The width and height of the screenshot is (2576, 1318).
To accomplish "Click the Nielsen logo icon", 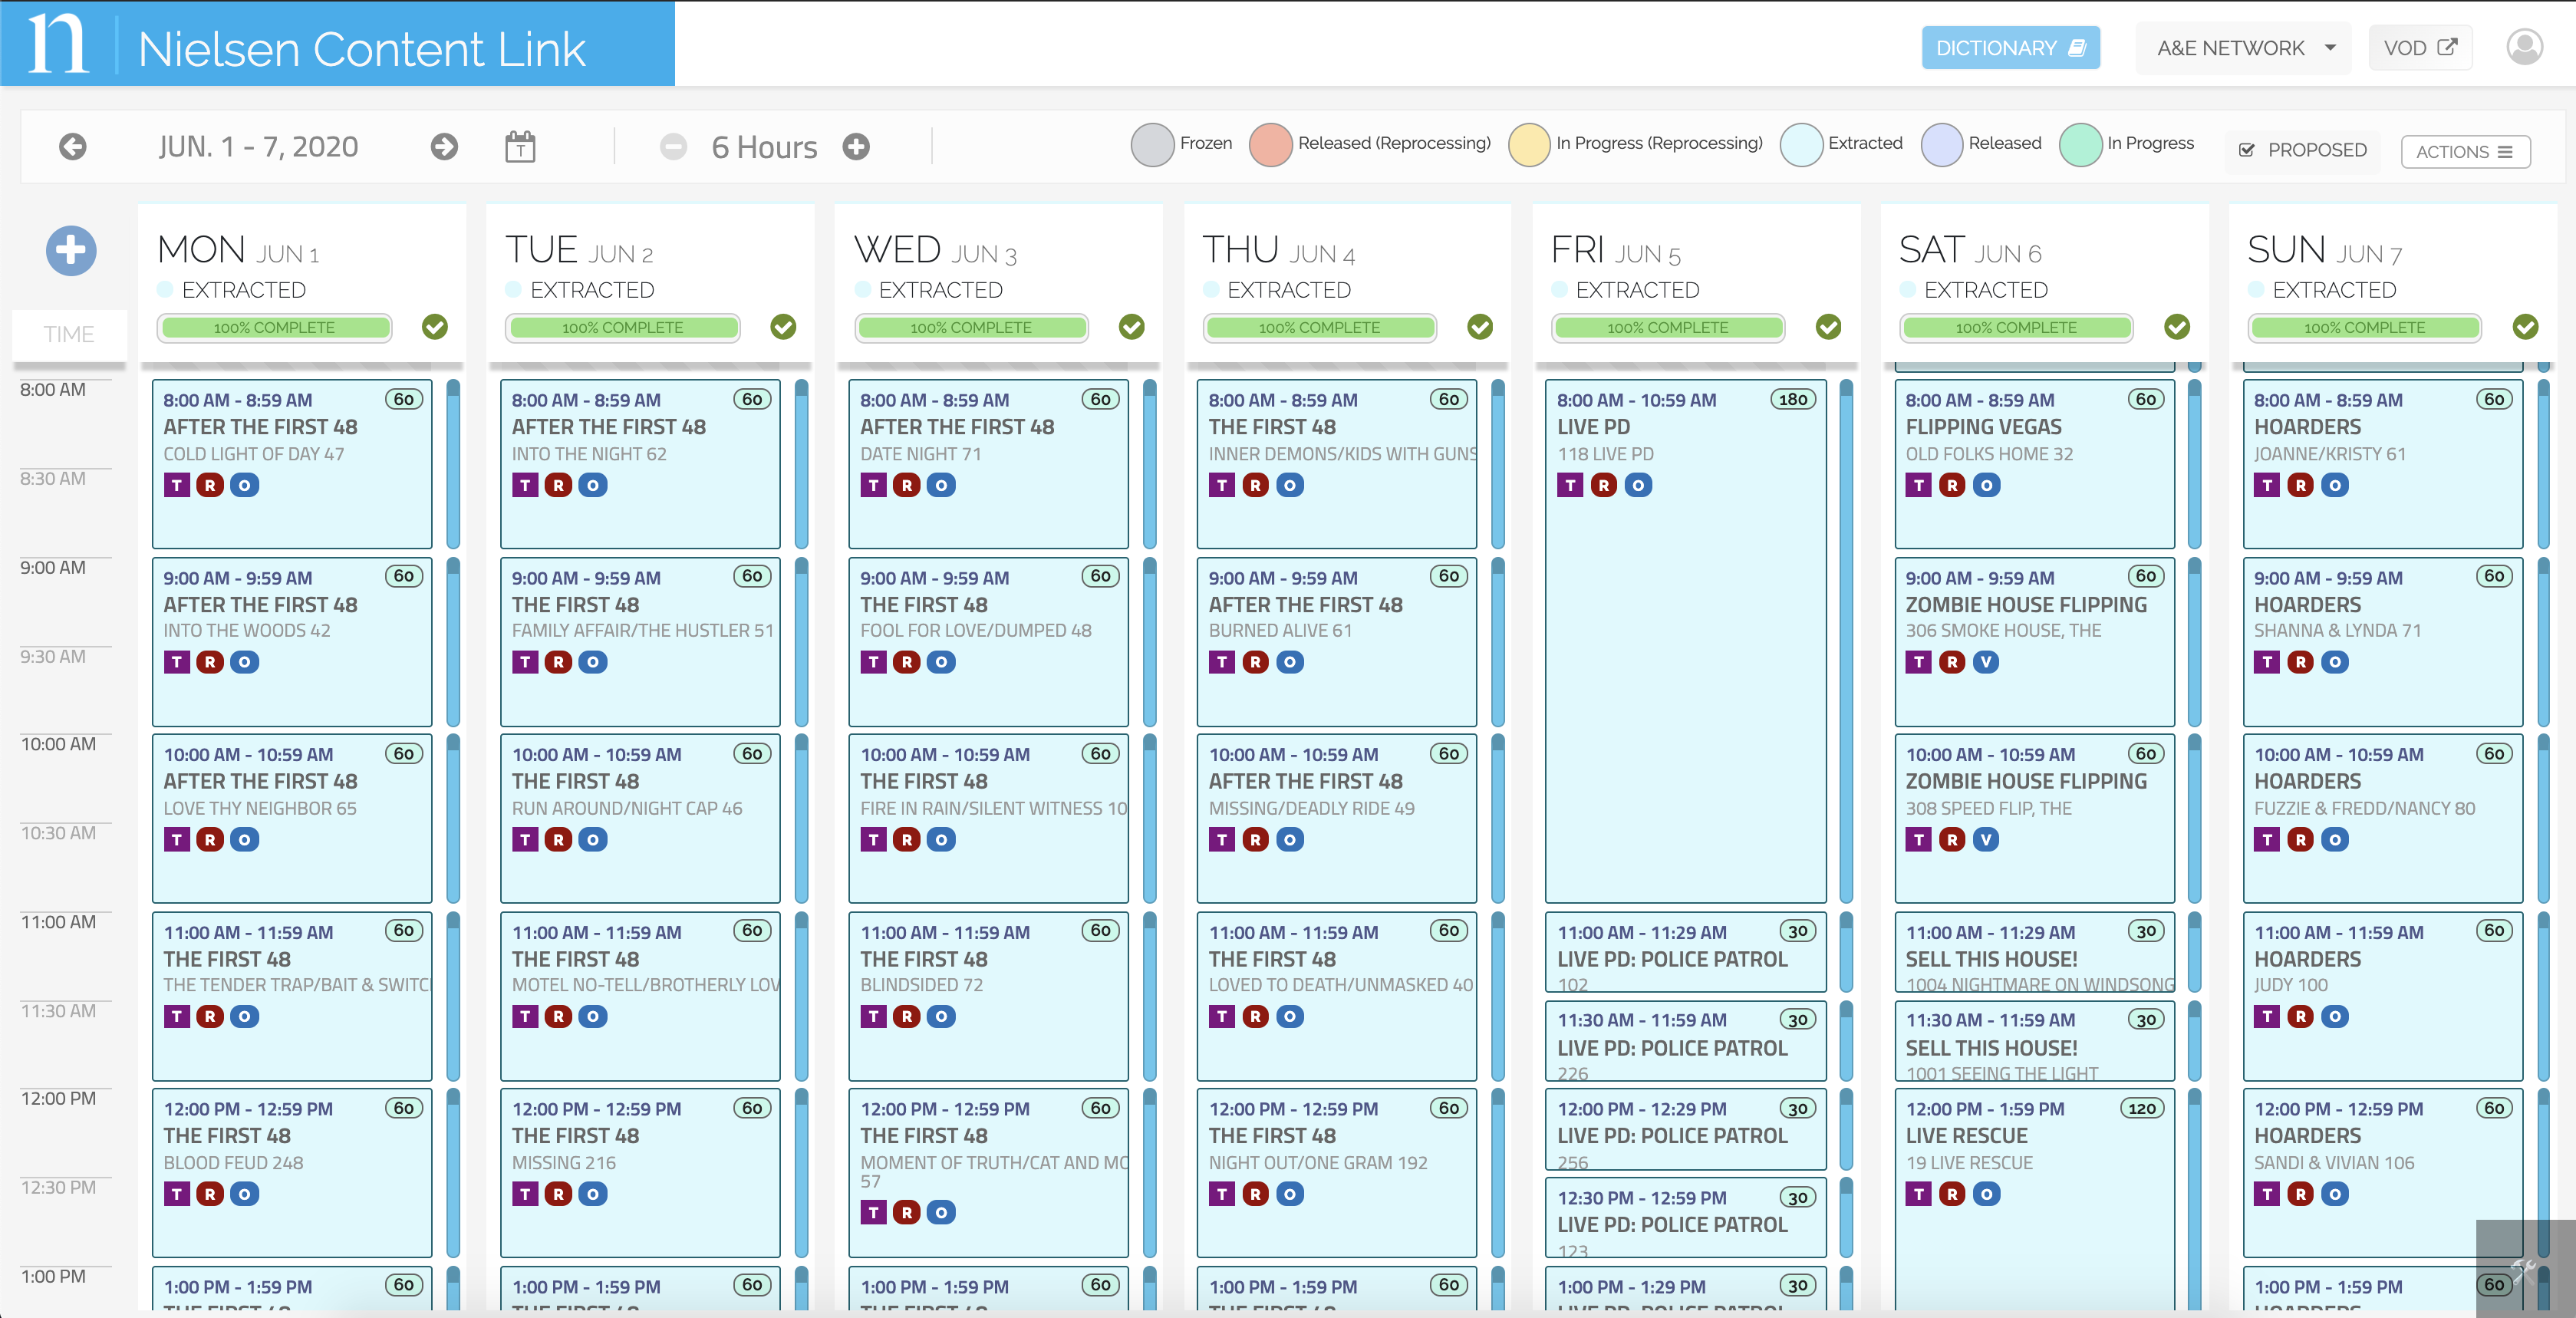I will [57, 44].
